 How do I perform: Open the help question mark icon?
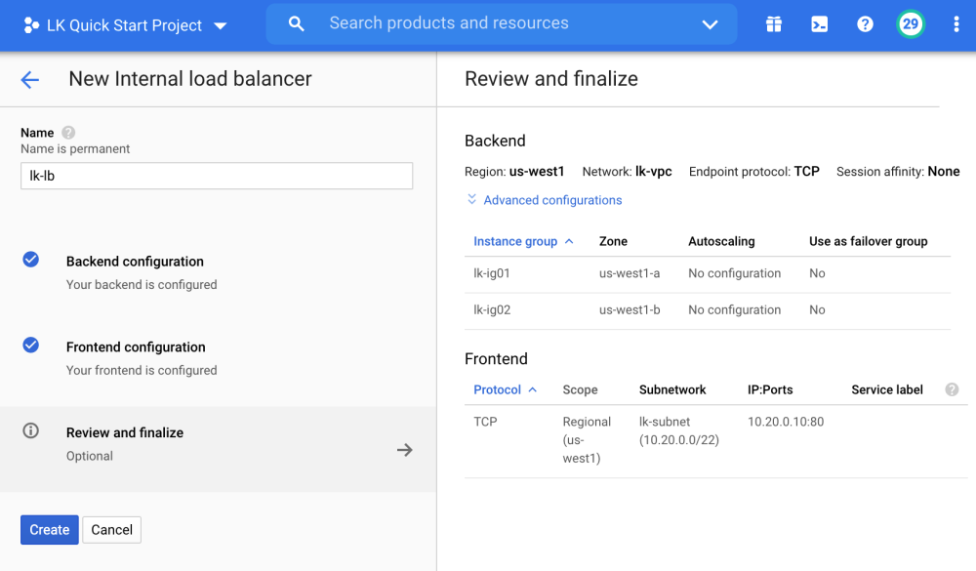(865, 24)
